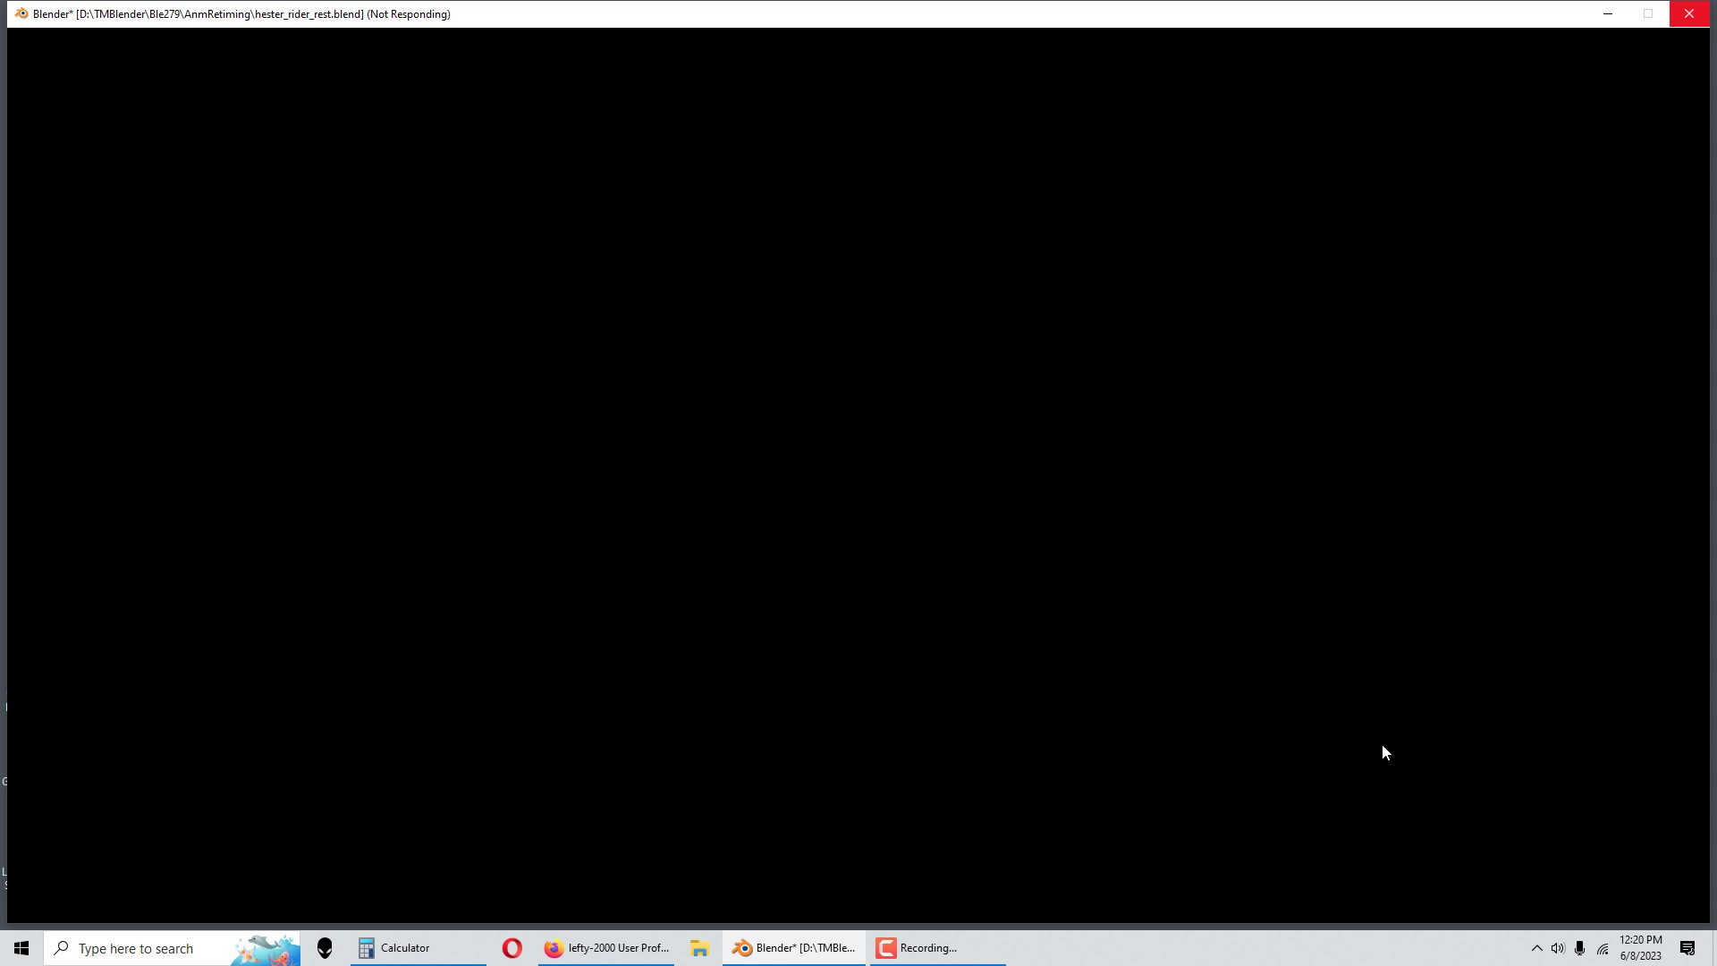Screen dimensions: 1717x966
Task: Close the not responding Blender window
Action: click(x=1688, y=14)
